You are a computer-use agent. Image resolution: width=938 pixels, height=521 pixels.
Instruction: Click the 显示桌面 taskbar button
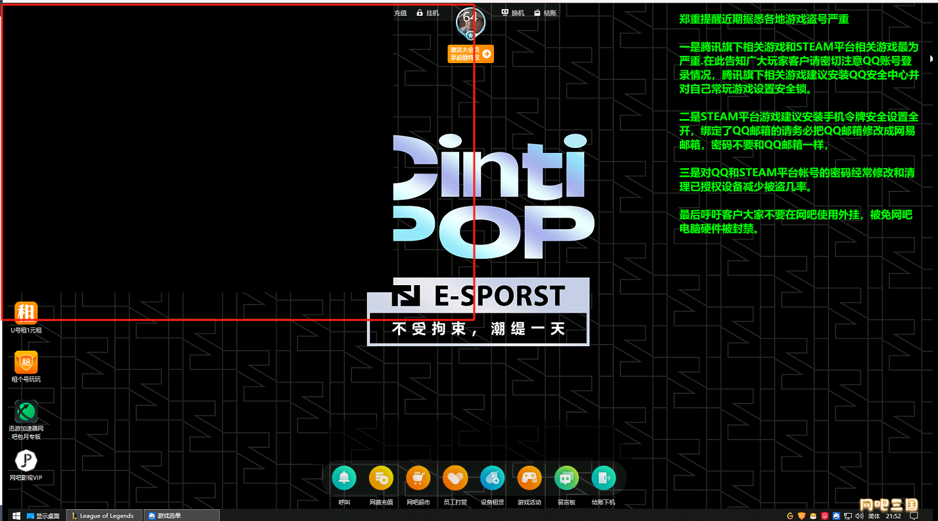click(x=43, y=516)
